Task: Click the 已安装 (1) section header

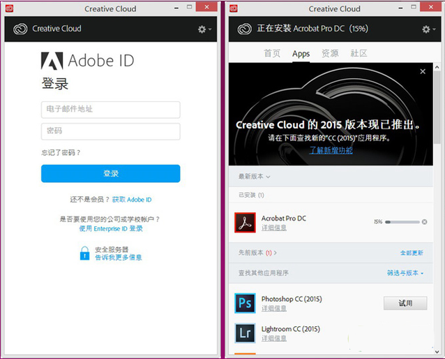Action: click(251, 195)
